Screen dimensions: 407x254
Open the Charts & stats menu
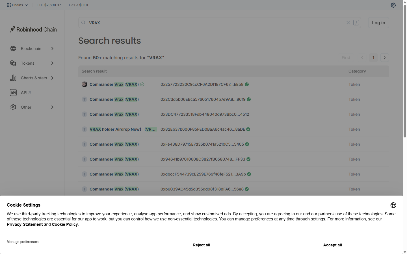click(x=34, y=78)
